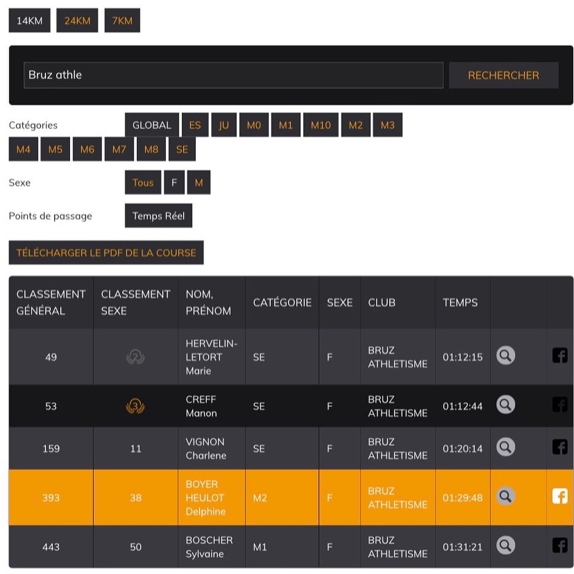Viewport: 574px width, 574px height.
Task: Switch to the 24KM race tab
Action: [77, 21]
